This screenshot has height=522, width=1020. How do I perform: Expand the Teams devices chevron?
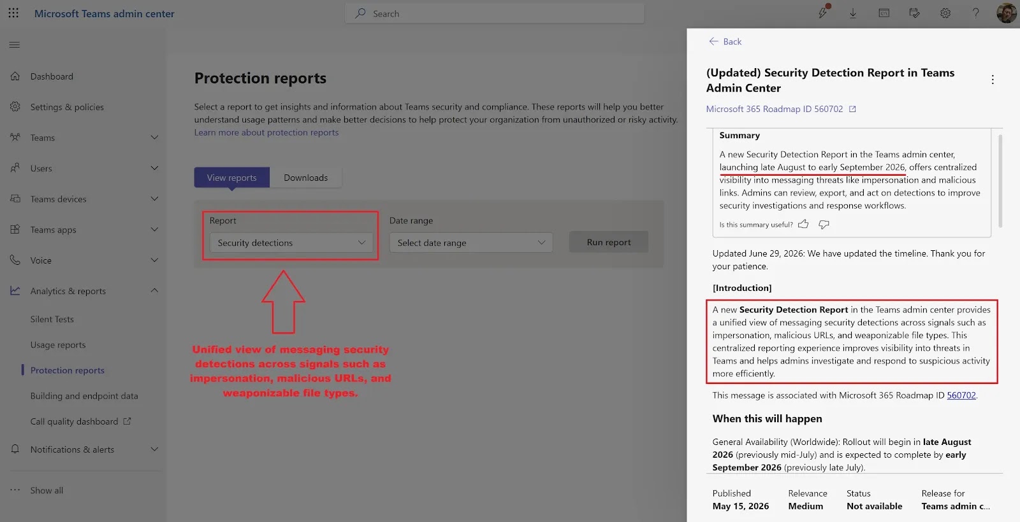tap(154, 199)
